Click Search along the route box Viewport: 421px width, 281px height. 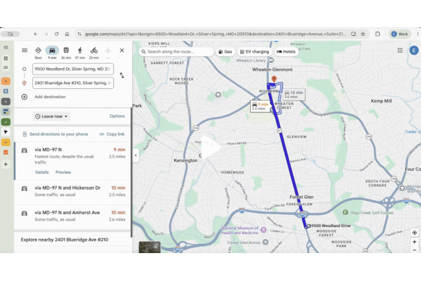[176, 52]
